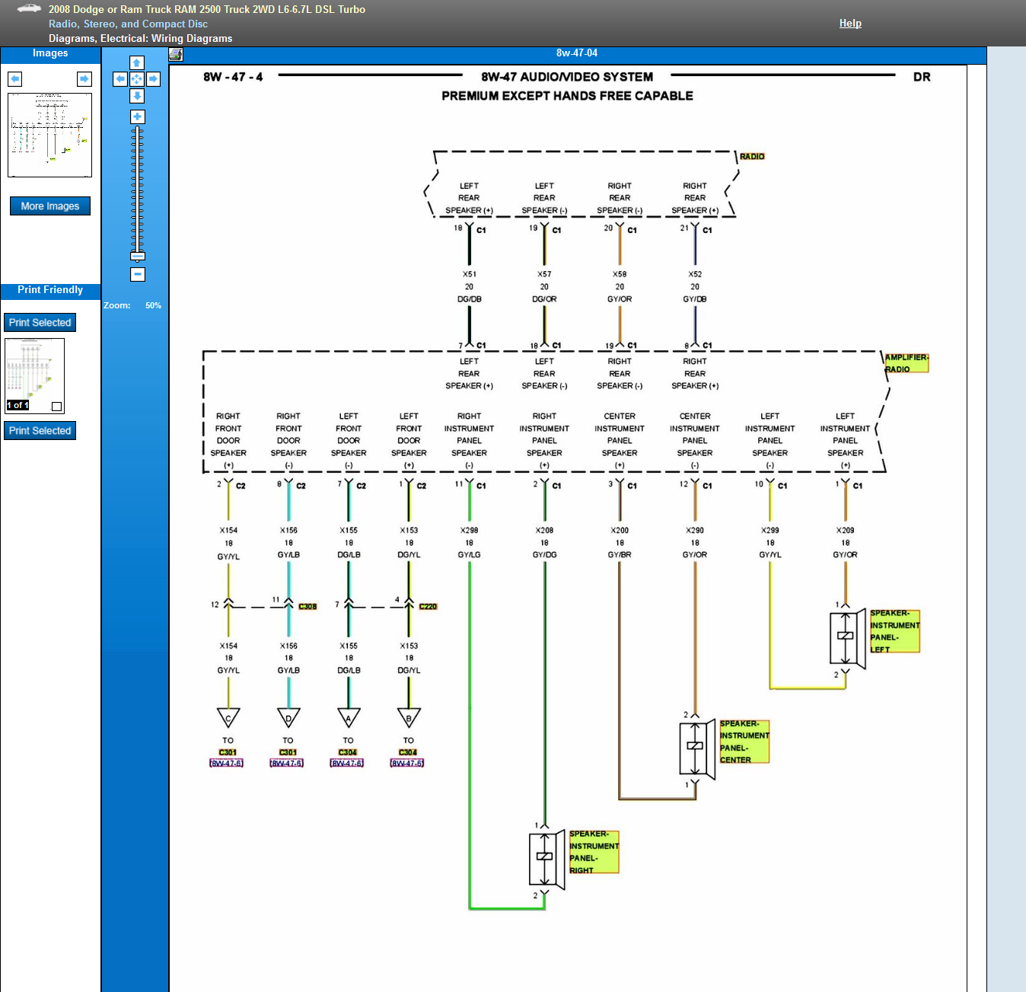1026x992 pixels.
Task: Click the lower Print Selected button
Action: (x=40, y=431)
